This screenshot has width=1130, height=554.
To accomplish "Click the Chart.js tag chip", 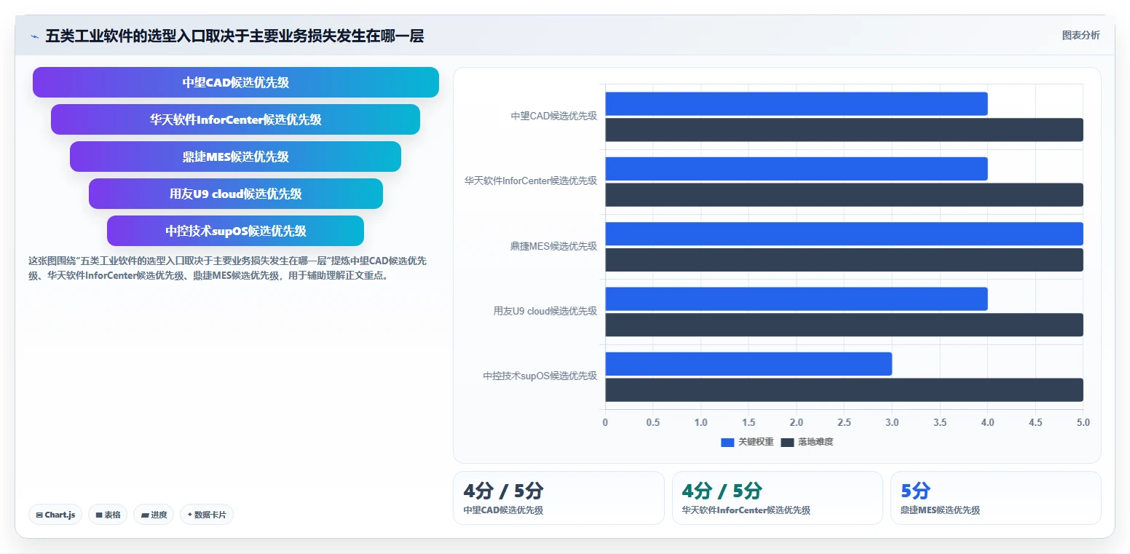I will tap(56, 515).
